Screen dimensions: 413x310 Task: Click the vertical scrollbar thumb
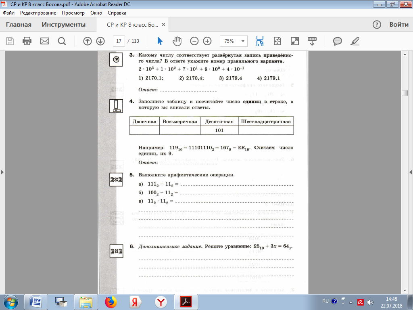click(x=405, y=93)
